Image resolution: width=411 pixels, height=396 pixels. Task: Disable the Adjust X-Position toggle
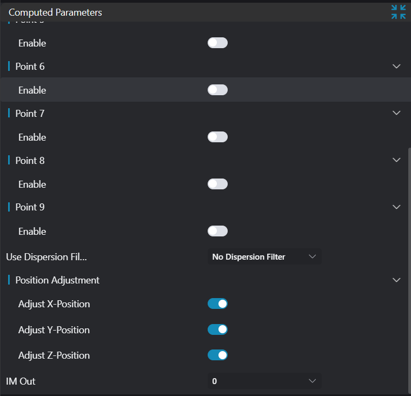[x=217, y=303]
